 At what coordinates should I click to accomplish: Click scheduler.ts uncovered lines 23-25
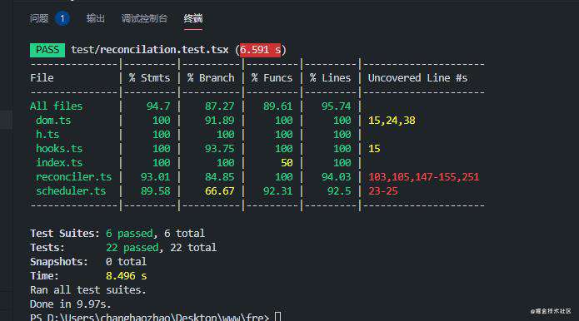[383, 191]
